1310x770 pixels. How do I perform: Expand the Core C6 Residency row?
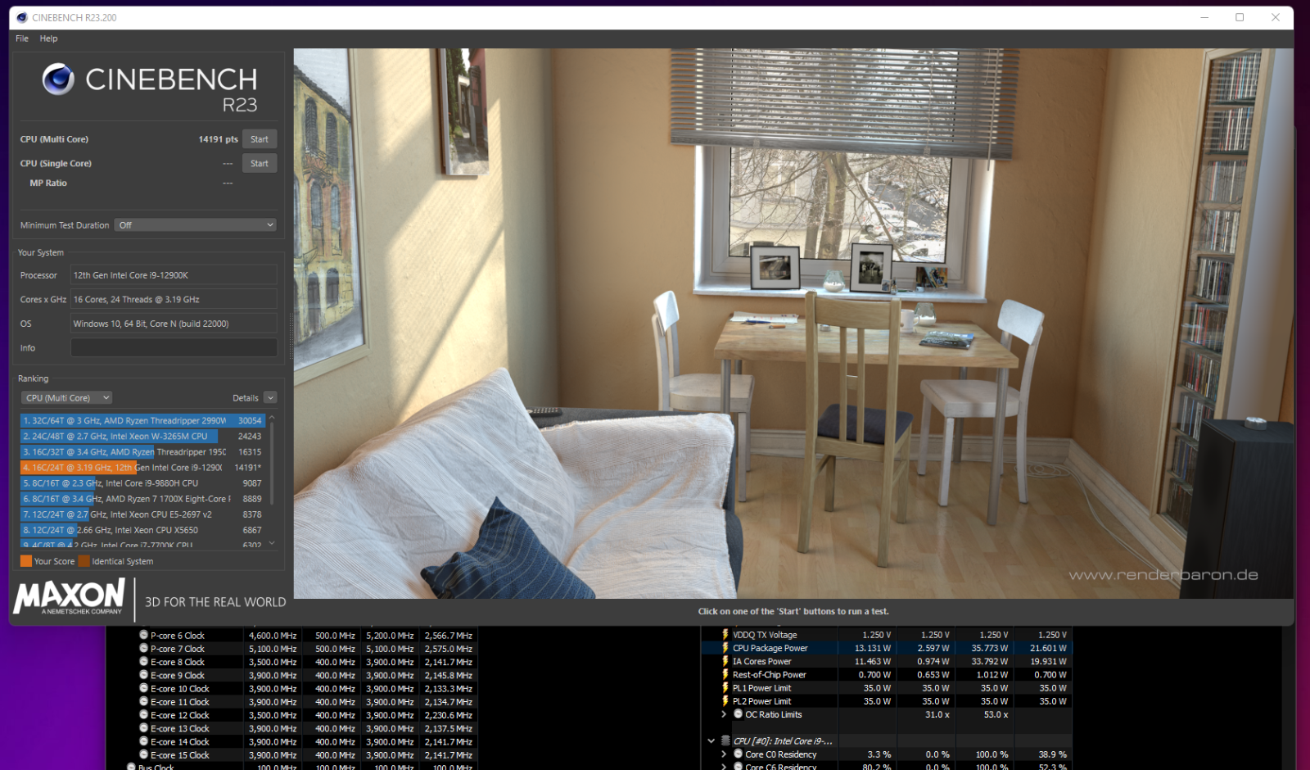(724, 767)
